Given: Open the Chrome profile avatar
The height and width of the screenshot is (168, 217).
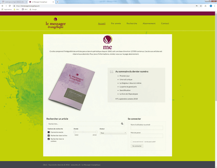Looking at the screenshot, I should (x=211, y=6).
